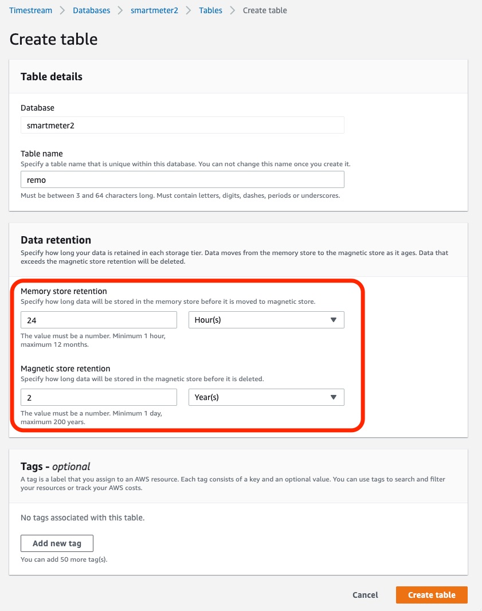Open the memory retention Hour(s) dropdown
The height and width of the screenshot is (611, 482).
[x=266, y=319]
